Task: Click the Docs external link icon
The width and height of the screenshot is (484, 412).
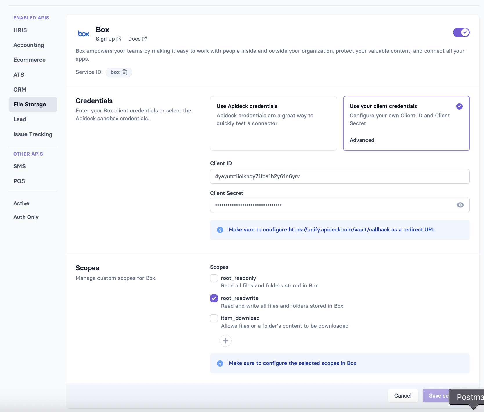Action: coord(145,39)
